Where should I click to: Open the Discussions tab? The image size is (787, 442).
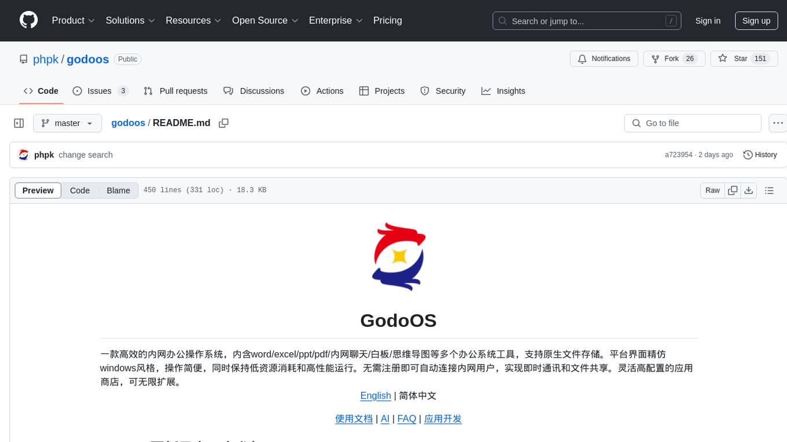(253, 91)
